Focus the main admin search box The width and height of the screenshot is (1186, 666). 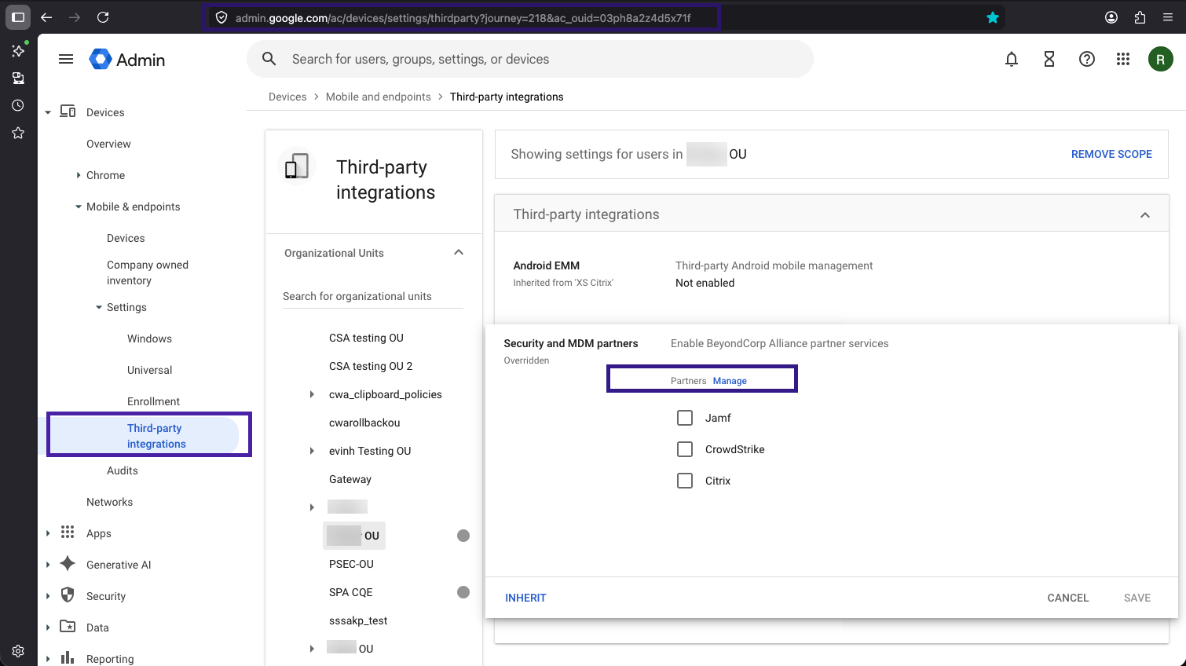530,59
